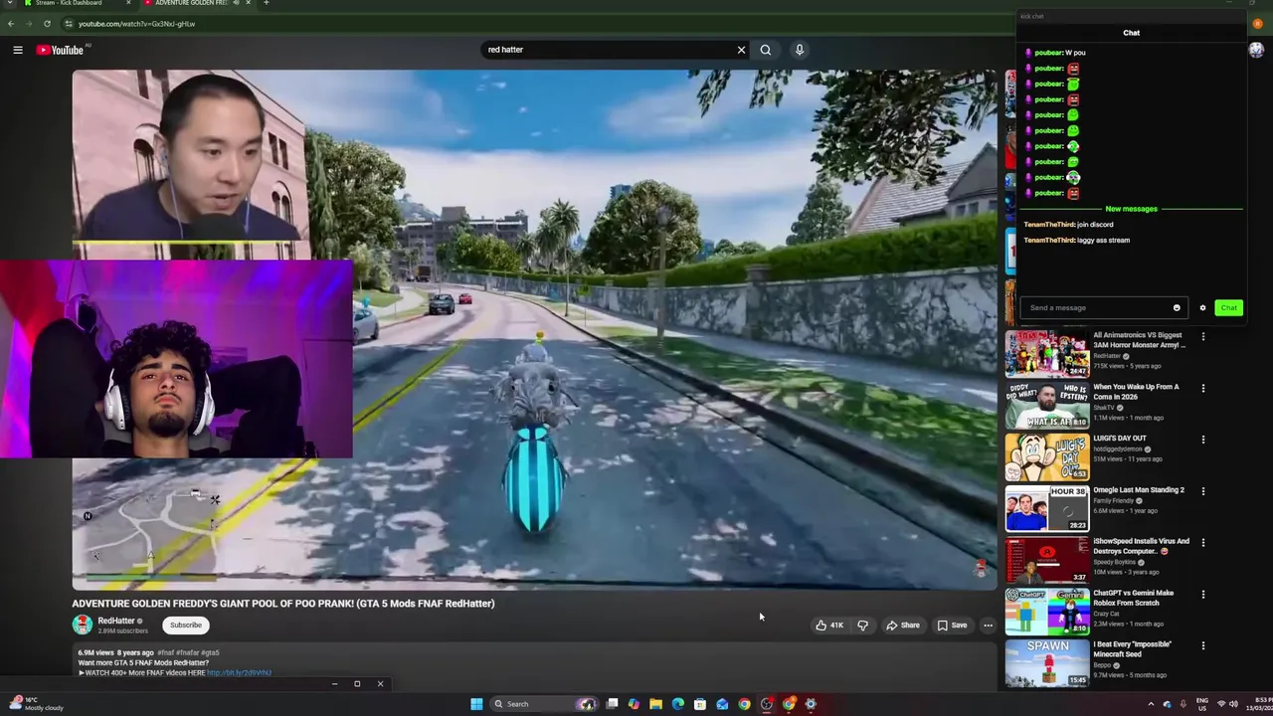Open options menu for 'When You Wake Up' video
Screen dimensions: 1273x716
point(1203,389)
